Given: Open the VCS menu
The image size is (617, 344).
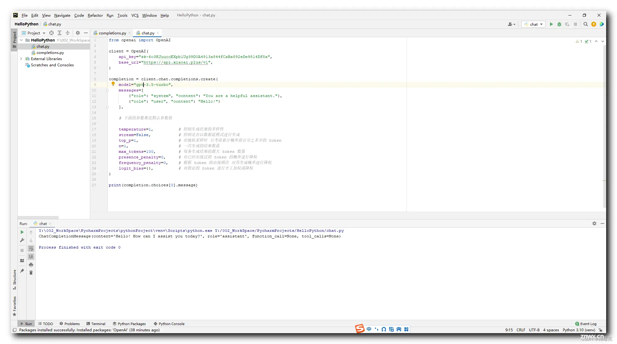Looking at the screenshot, I should click(135, 15).
